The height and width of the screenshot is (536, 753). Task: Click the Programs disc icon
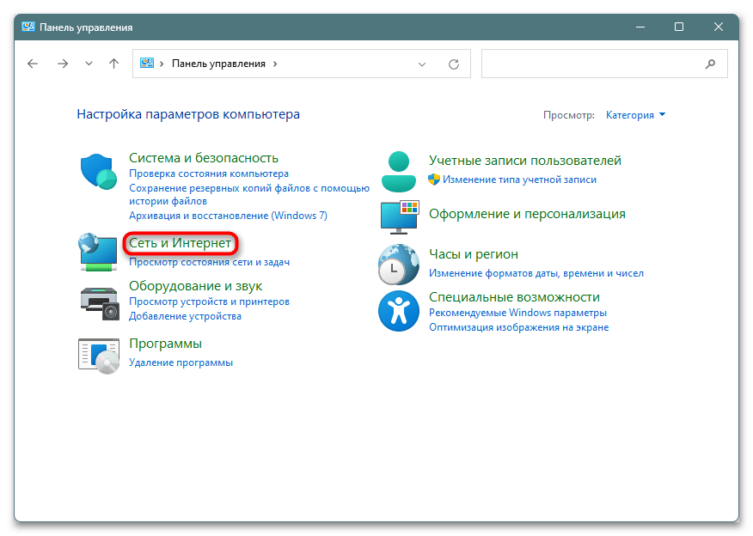click(99, 356)
